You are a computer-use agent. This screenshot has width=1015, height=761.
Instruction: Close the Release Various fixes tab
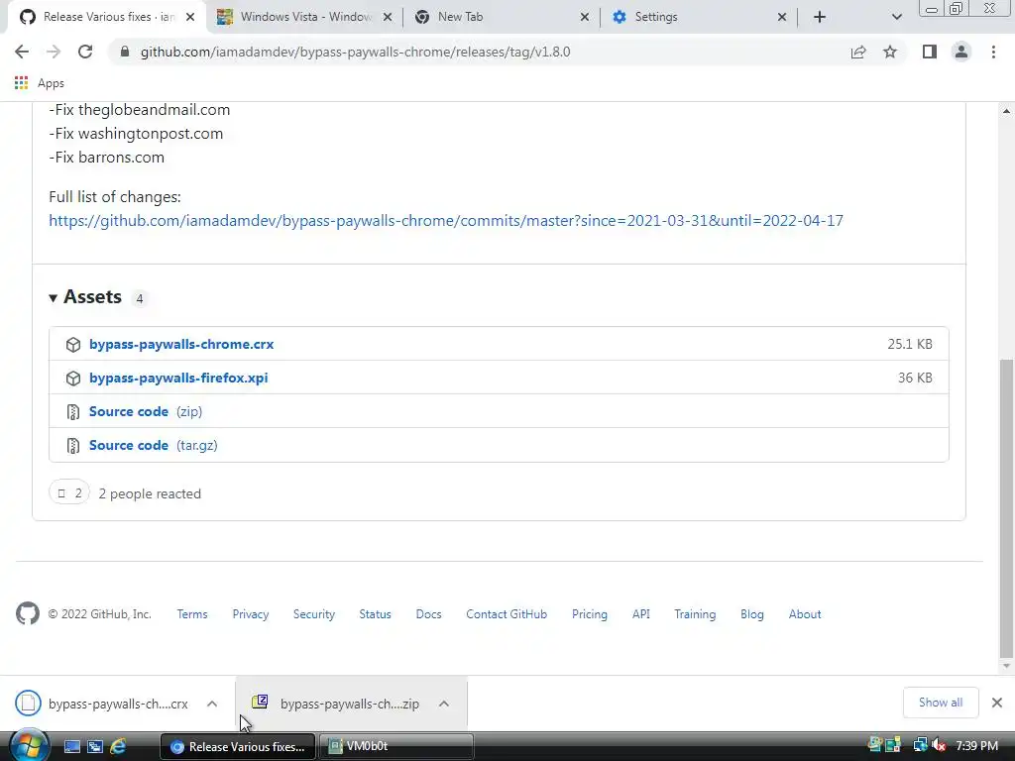190,17
